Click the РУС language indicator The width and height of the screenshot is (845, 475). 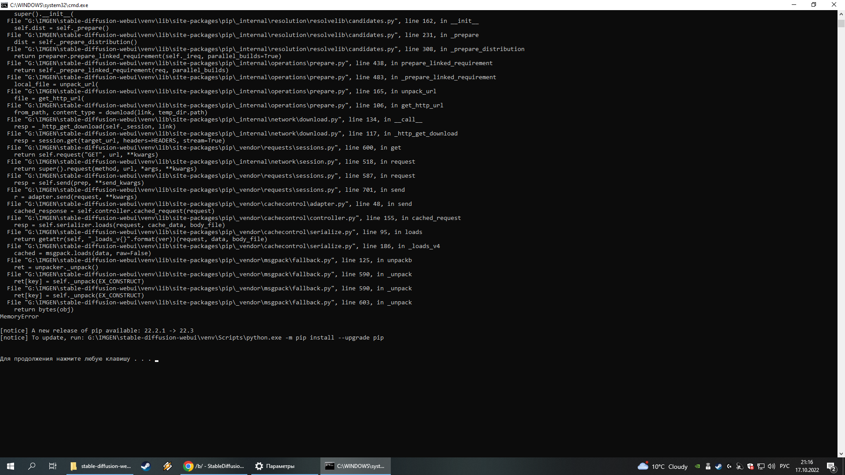785,466
